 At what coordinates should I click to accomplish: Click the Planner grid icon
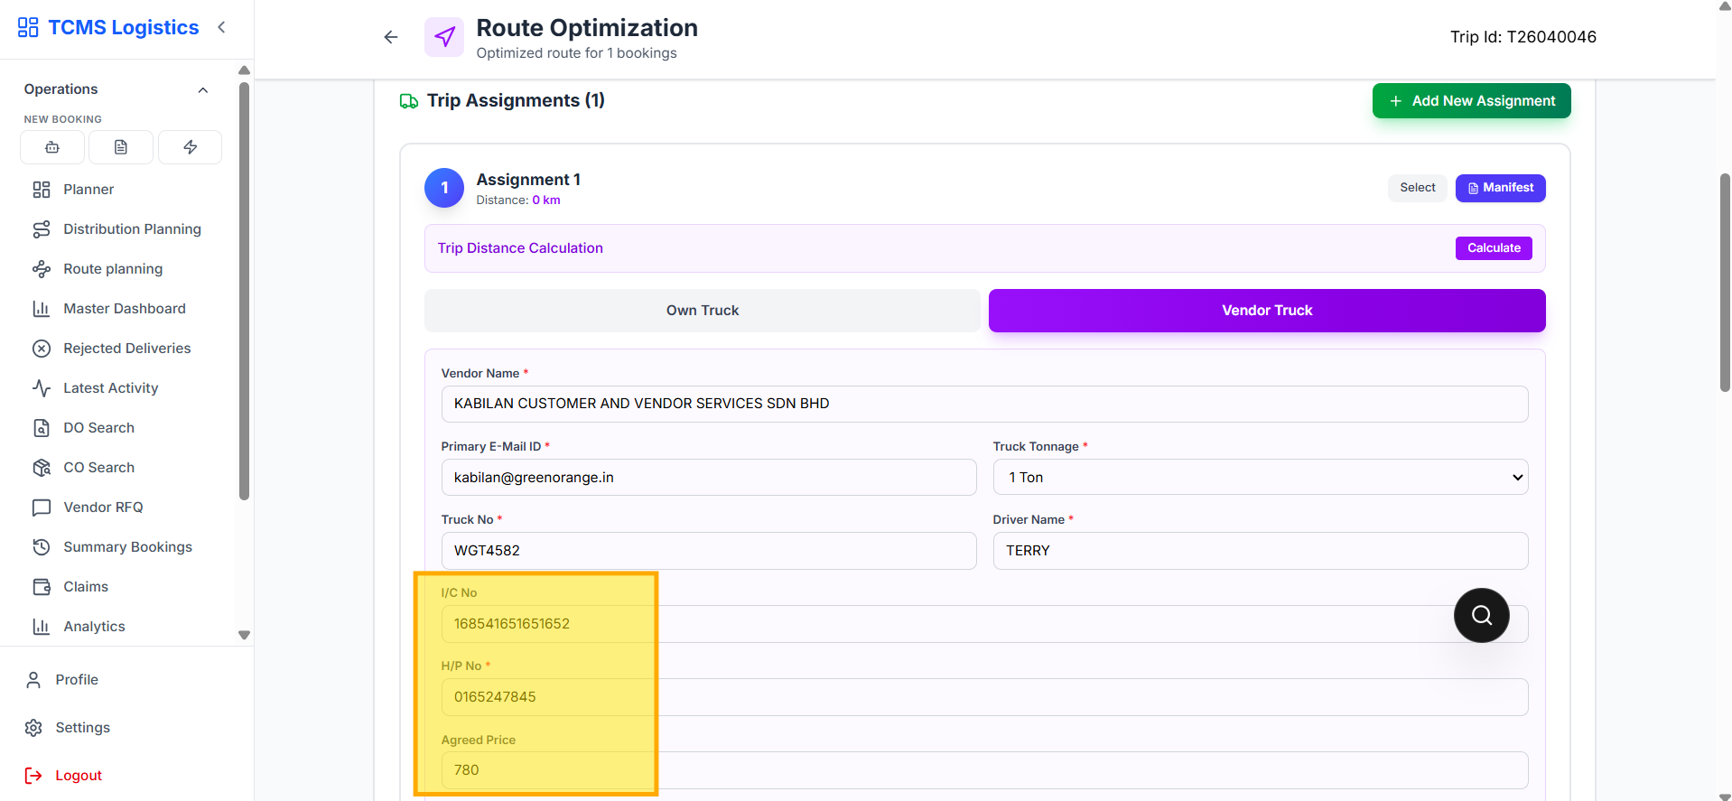point(42,190)
